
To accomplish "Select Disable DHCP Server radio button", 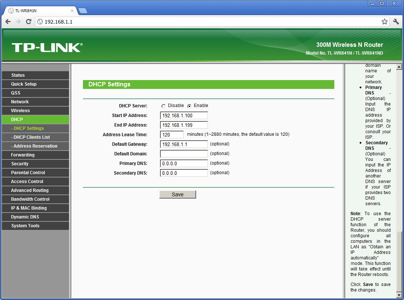I will tap(163, 106).
